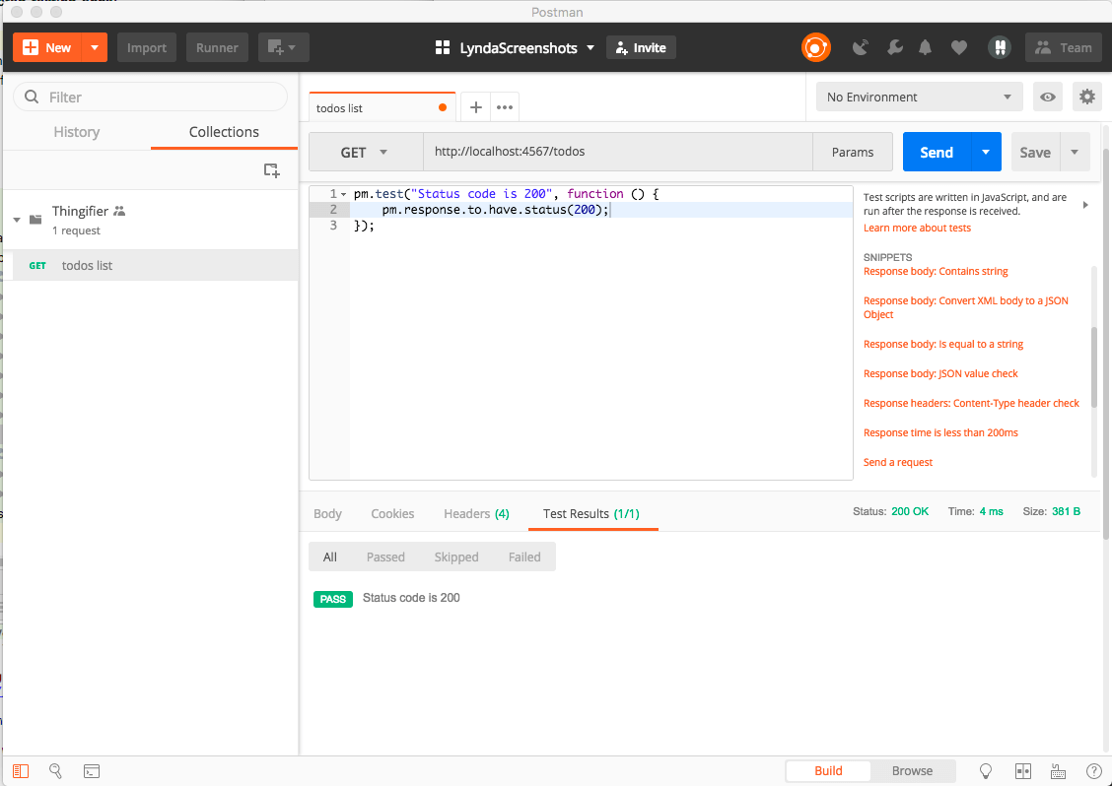
Task: Click the sidebar Filter search field
Action: 151,98
